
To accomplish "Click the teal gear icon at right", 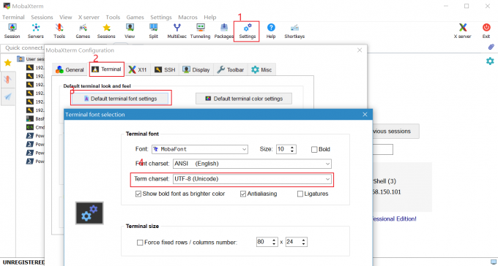I will click(x=490, y=61).
